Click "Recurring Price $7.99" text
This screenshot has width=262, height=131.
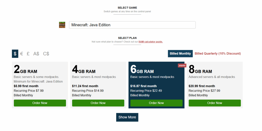[29, 91]
